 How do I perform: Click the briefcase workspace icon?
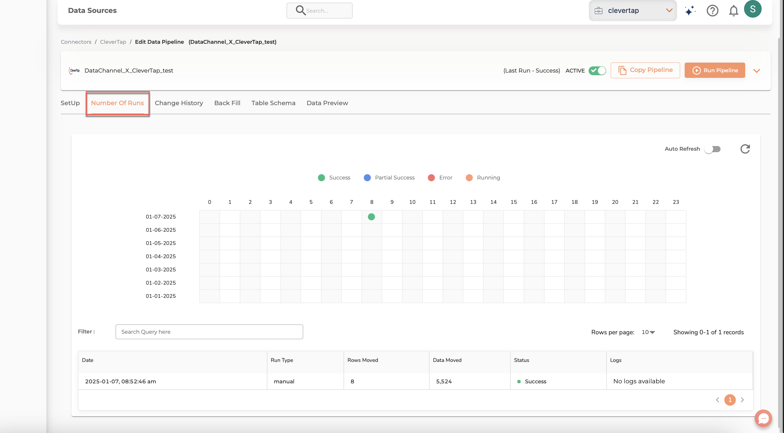598,11
